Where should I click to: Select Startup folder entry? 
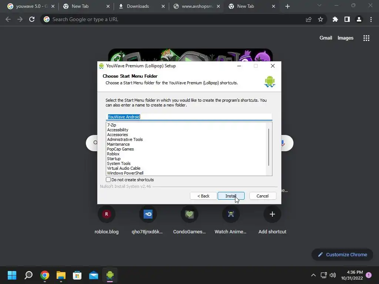[x=114, y=159]
